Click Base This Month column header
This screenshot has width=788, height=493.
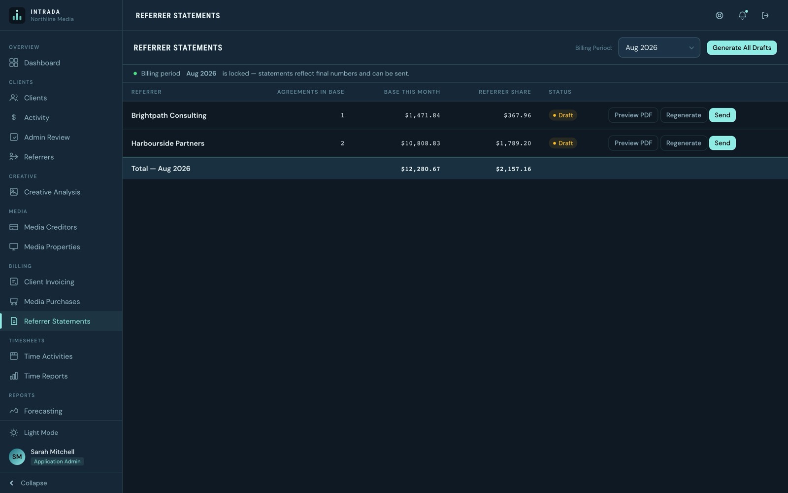point(412,92)
